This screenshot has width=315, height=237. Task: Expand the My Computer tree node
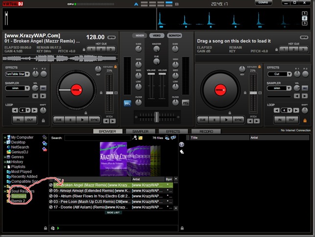pyautogui.click(x=5, y=138)
